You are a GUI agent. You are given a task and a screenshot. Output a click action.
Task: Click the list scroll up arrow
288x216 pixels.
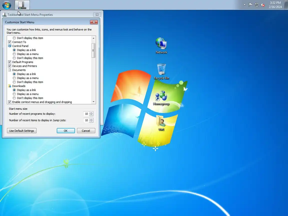pos(93,38)
